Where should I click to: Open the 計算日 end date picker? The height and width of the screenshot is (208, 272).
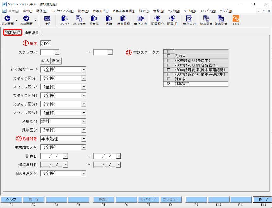click(119, 156)
